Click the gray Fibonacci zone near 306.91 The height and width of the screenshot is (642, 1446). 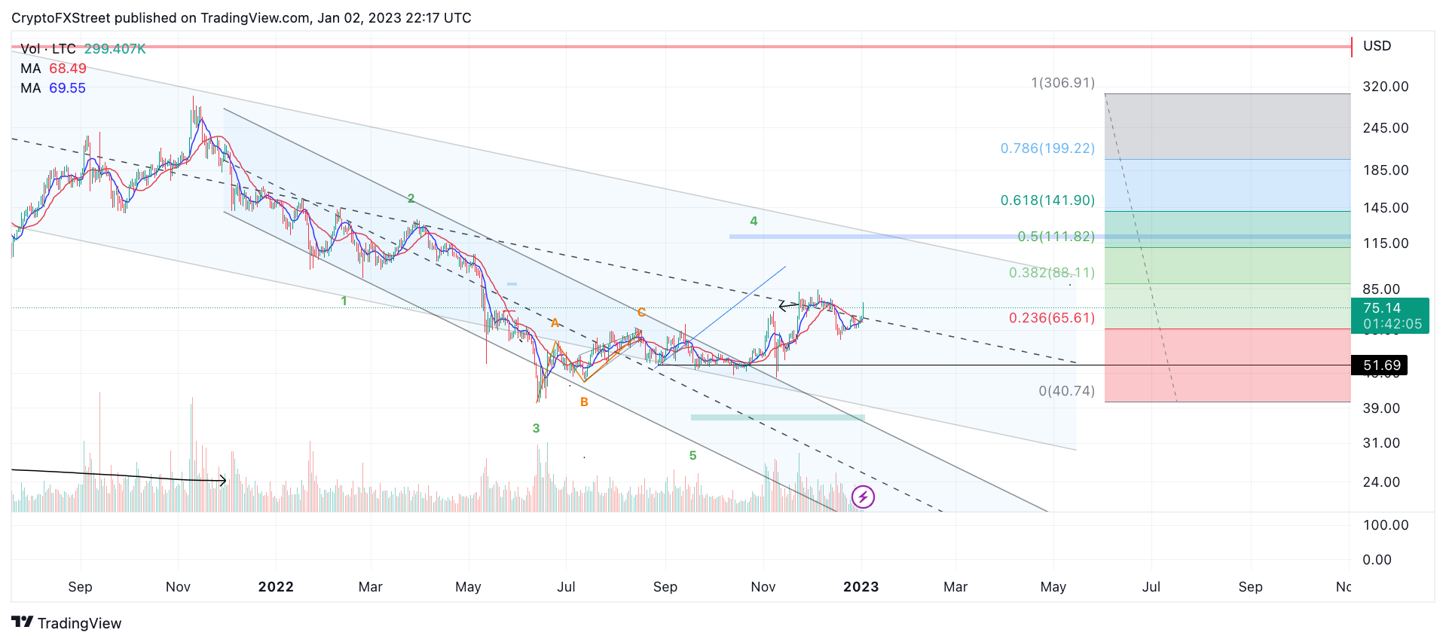(x=1227, y=127)
